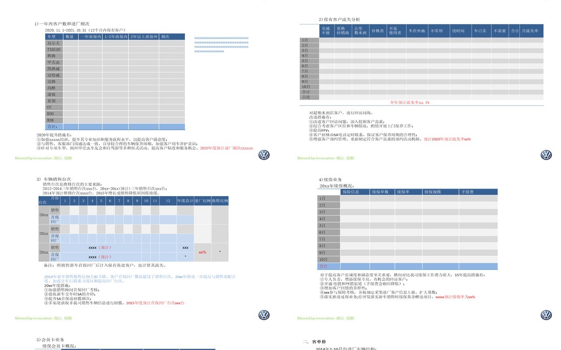Select the '占比' row in the 流失分析 table

click(422, 97)
